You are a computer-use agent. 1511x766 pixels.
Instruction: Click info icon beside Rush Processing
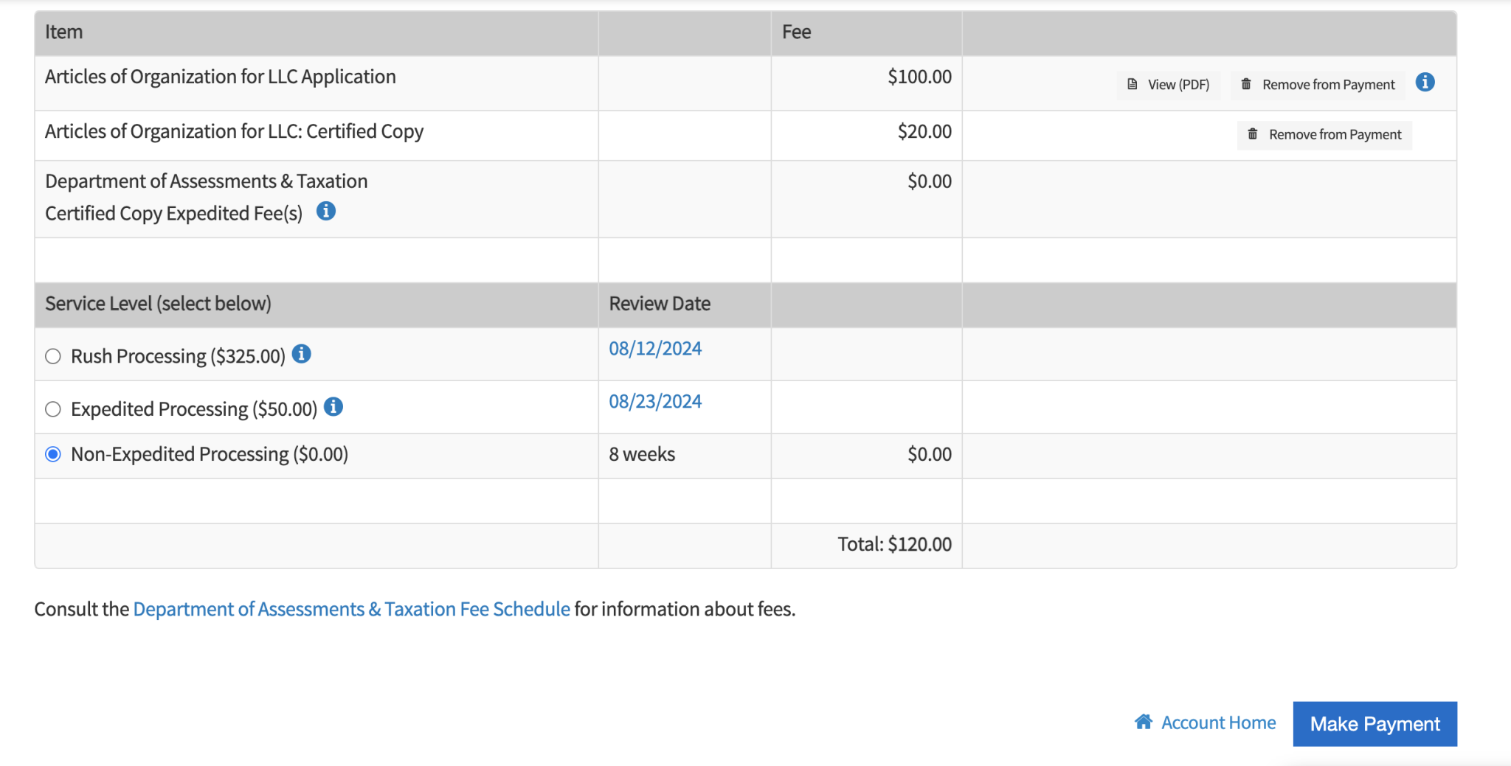(x=301, y=355)
